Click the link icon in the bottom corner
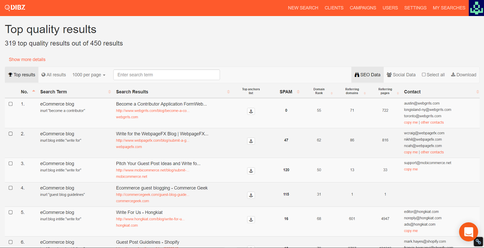 click(x=478, y=242)
